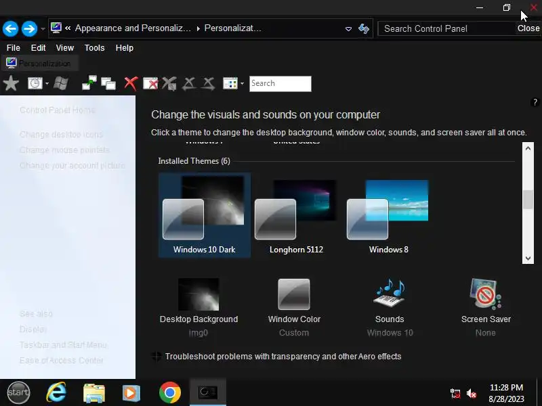Click the taskbar clock showing 11:28 PM
Viewport: 542px width, 406px height.
point(506,393)
